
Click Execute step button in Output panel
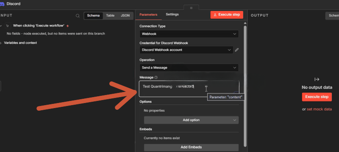(317, 97)
